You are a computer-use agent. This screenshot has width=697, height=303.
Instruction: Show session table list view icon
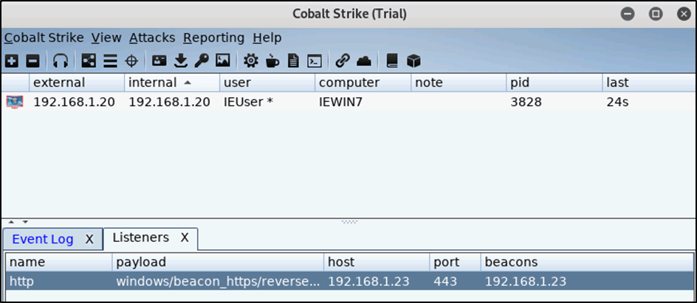coord(110,60)
